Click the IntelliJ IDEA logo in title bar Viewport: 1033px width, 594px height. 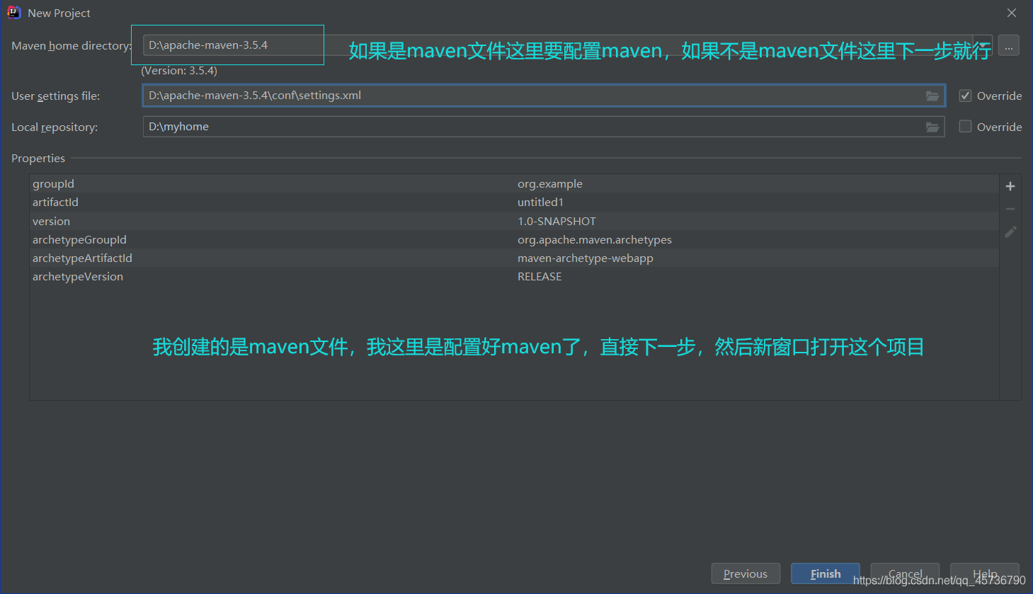[x=13, y=13]
